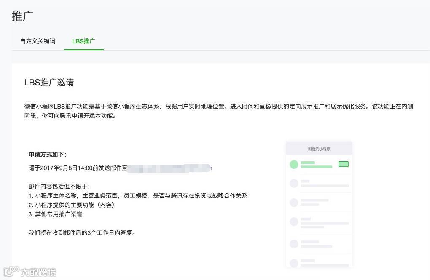Click the intro paragraph starting 微信小程序LBS推广功能
The width and height of the screenshot is (430, 280).
coord(218,111)
